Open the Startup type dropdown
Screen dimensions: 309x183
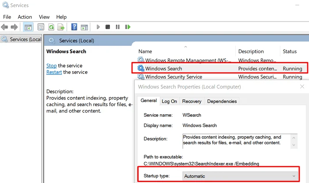[x=240, y=176]
